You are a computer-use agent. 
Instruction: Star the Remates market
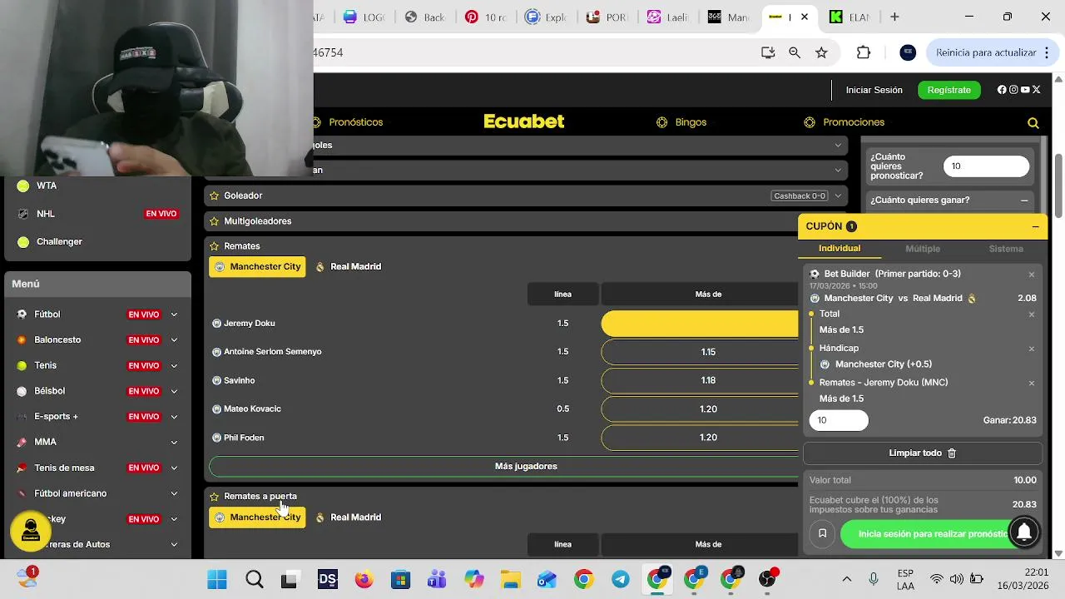215,246
